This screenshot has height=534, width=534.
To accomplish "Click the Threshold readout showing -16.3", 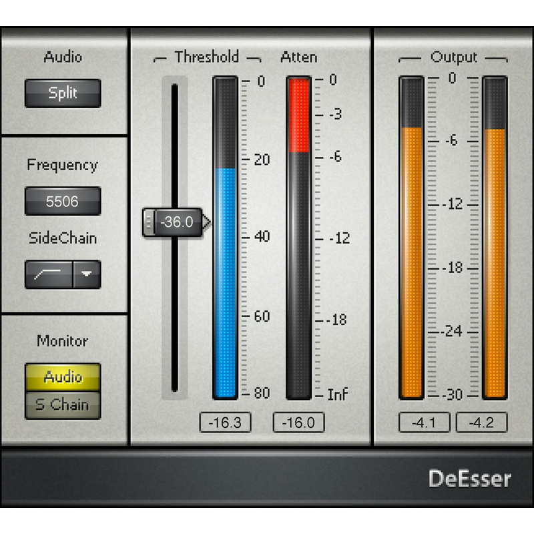I will pyautogui.click(x=226, y=422).
